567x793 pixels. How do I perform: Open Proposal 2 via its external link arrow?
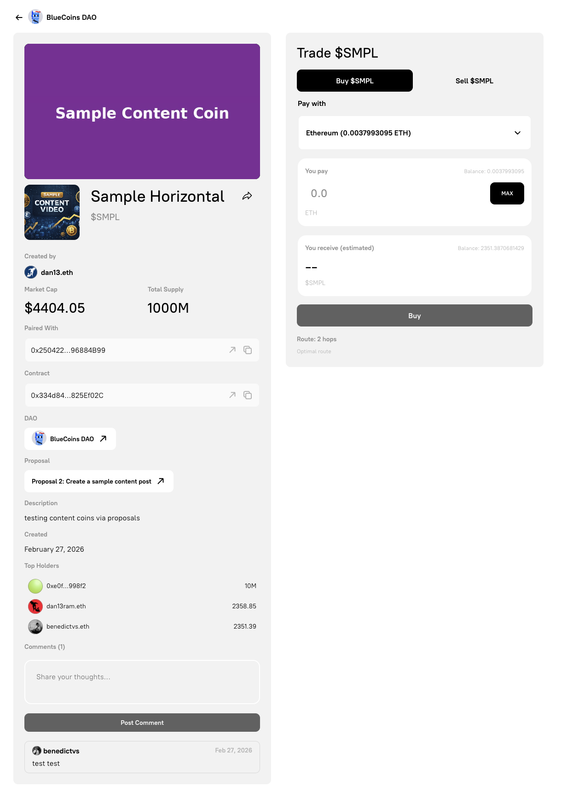tap(160, 481)
